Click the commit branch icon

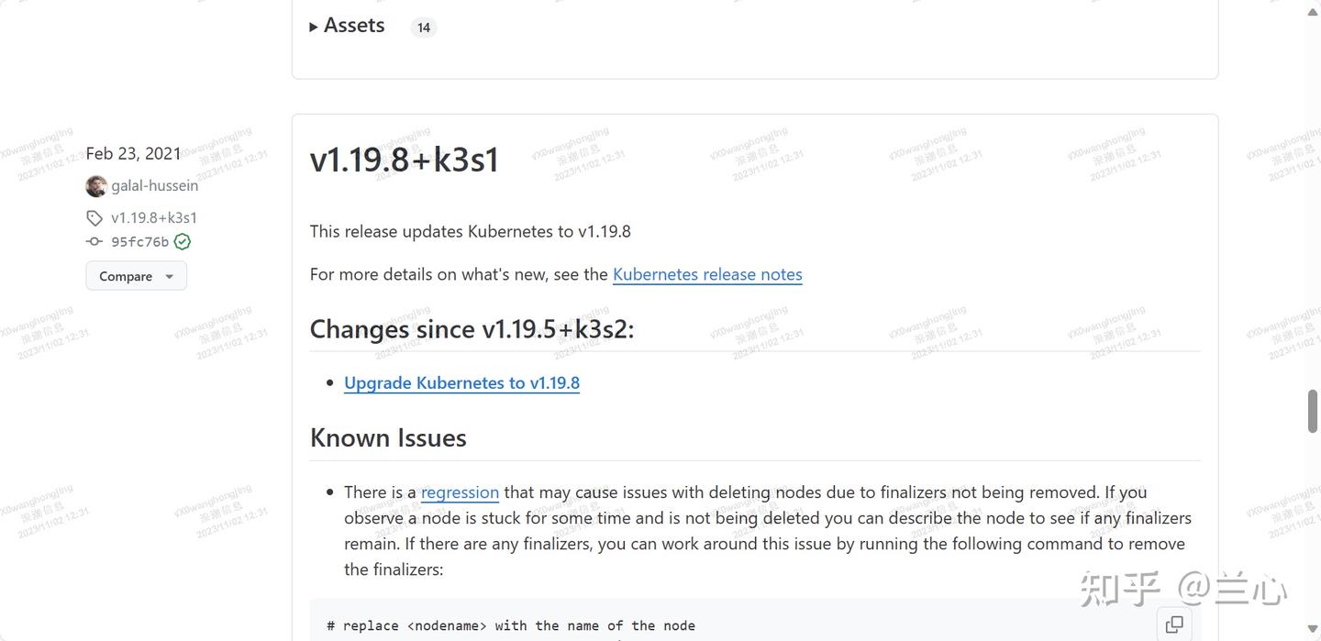click(x=94, y=241)
